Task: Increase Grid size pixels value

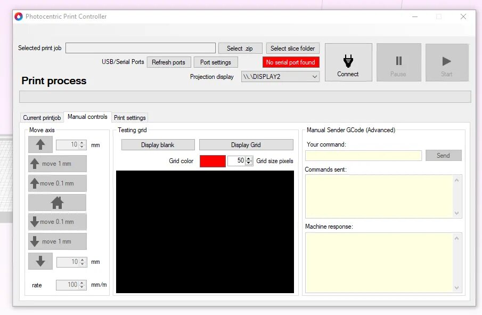Action: click(x=249, y=159)
